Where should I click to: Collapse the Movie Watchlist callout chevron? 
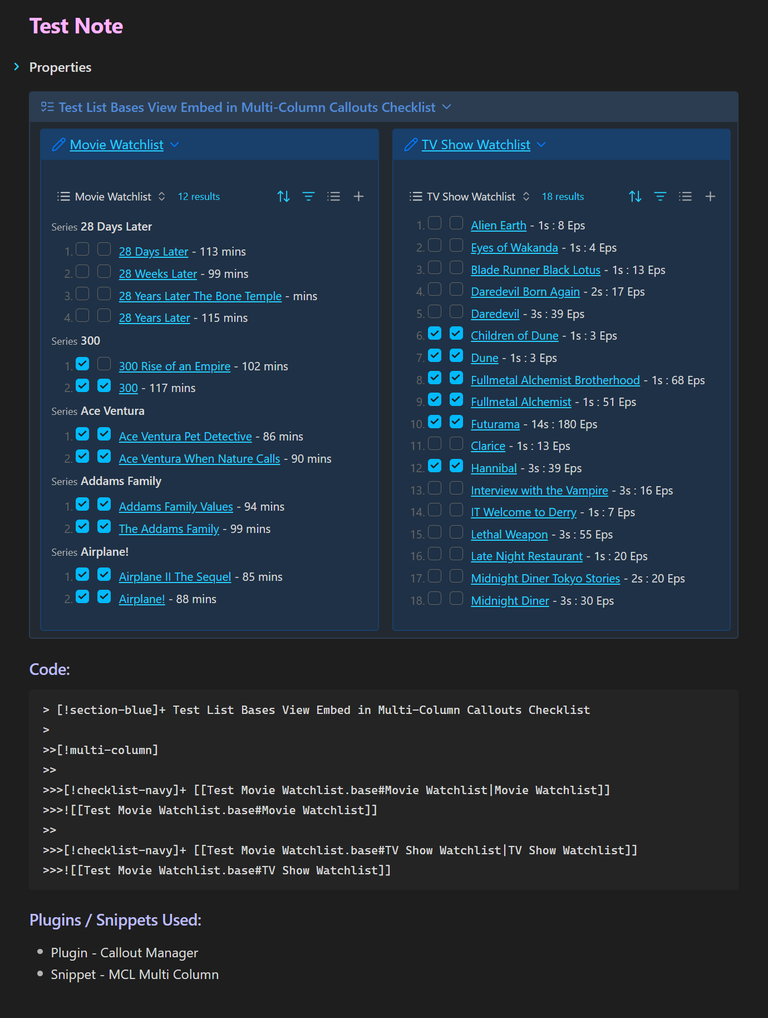(175, 145)
